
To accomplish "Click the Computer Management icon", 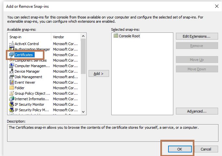I will click(12, 66).
